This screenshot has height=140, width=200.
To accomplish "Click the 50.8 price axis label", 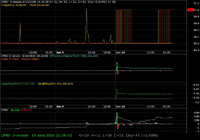I will 196,17.
